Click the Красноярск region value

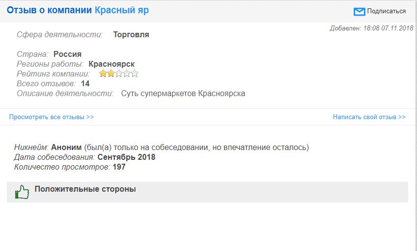click(111, 64)
